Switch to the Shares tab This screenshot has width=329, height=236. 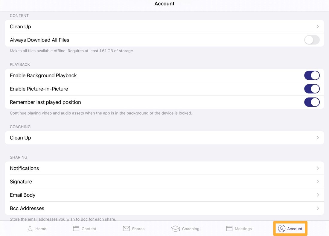134,229
